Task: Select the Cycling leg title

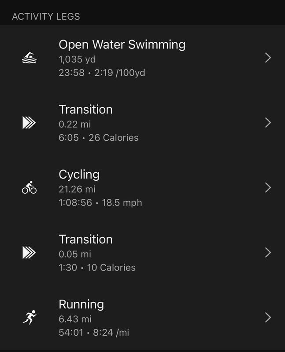Action: click(79, 174)
